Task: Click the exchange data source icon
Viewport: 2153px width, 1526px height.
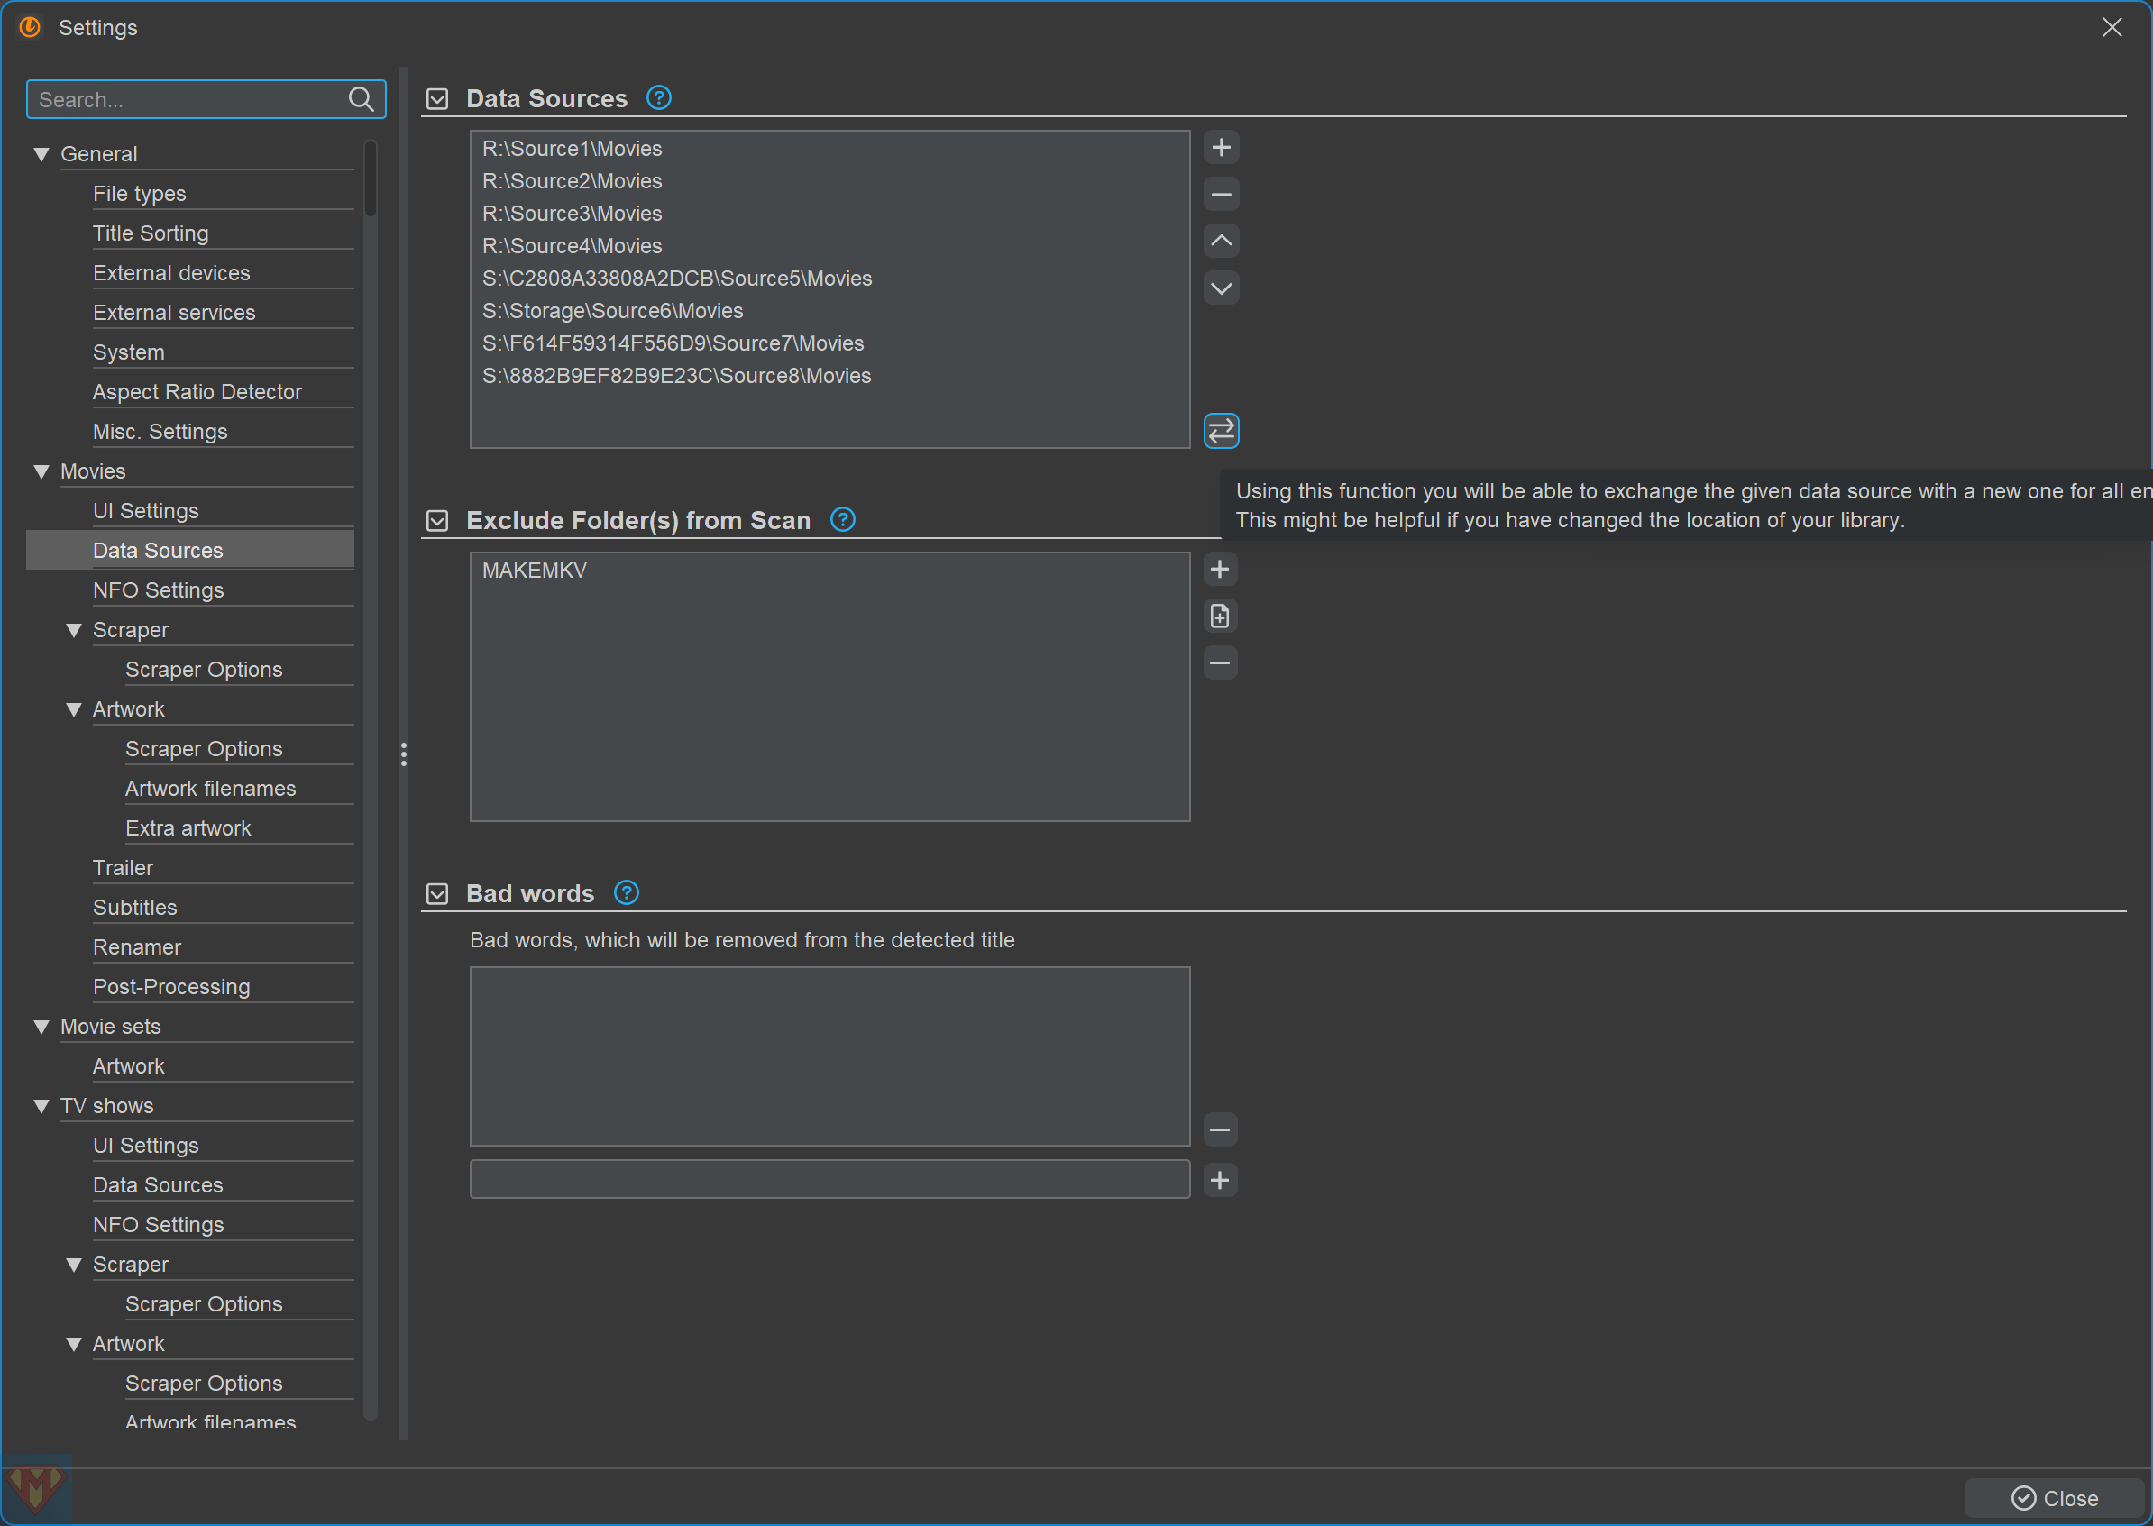Action: pos(1221,432)
